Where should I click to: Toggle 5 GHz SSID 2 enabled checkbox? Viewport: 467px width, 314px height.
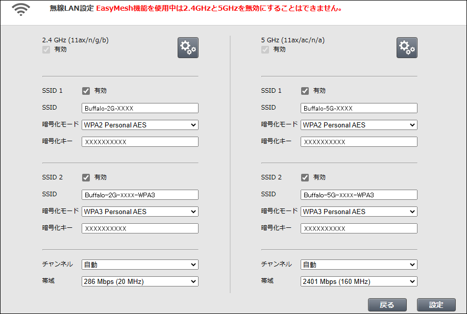coord(305,177)
